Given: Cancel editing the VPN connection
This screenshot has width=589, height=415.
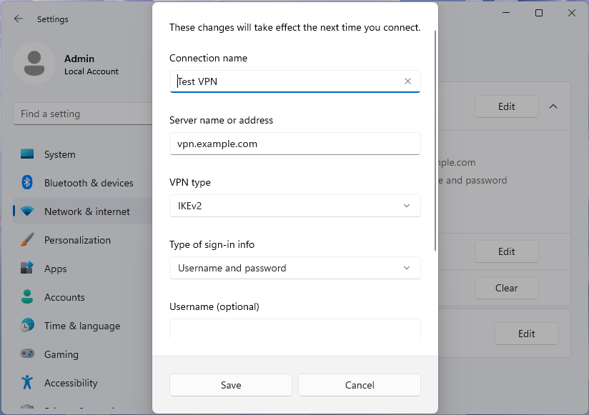Looking at the screenshot, I should (x=360, y=385).
